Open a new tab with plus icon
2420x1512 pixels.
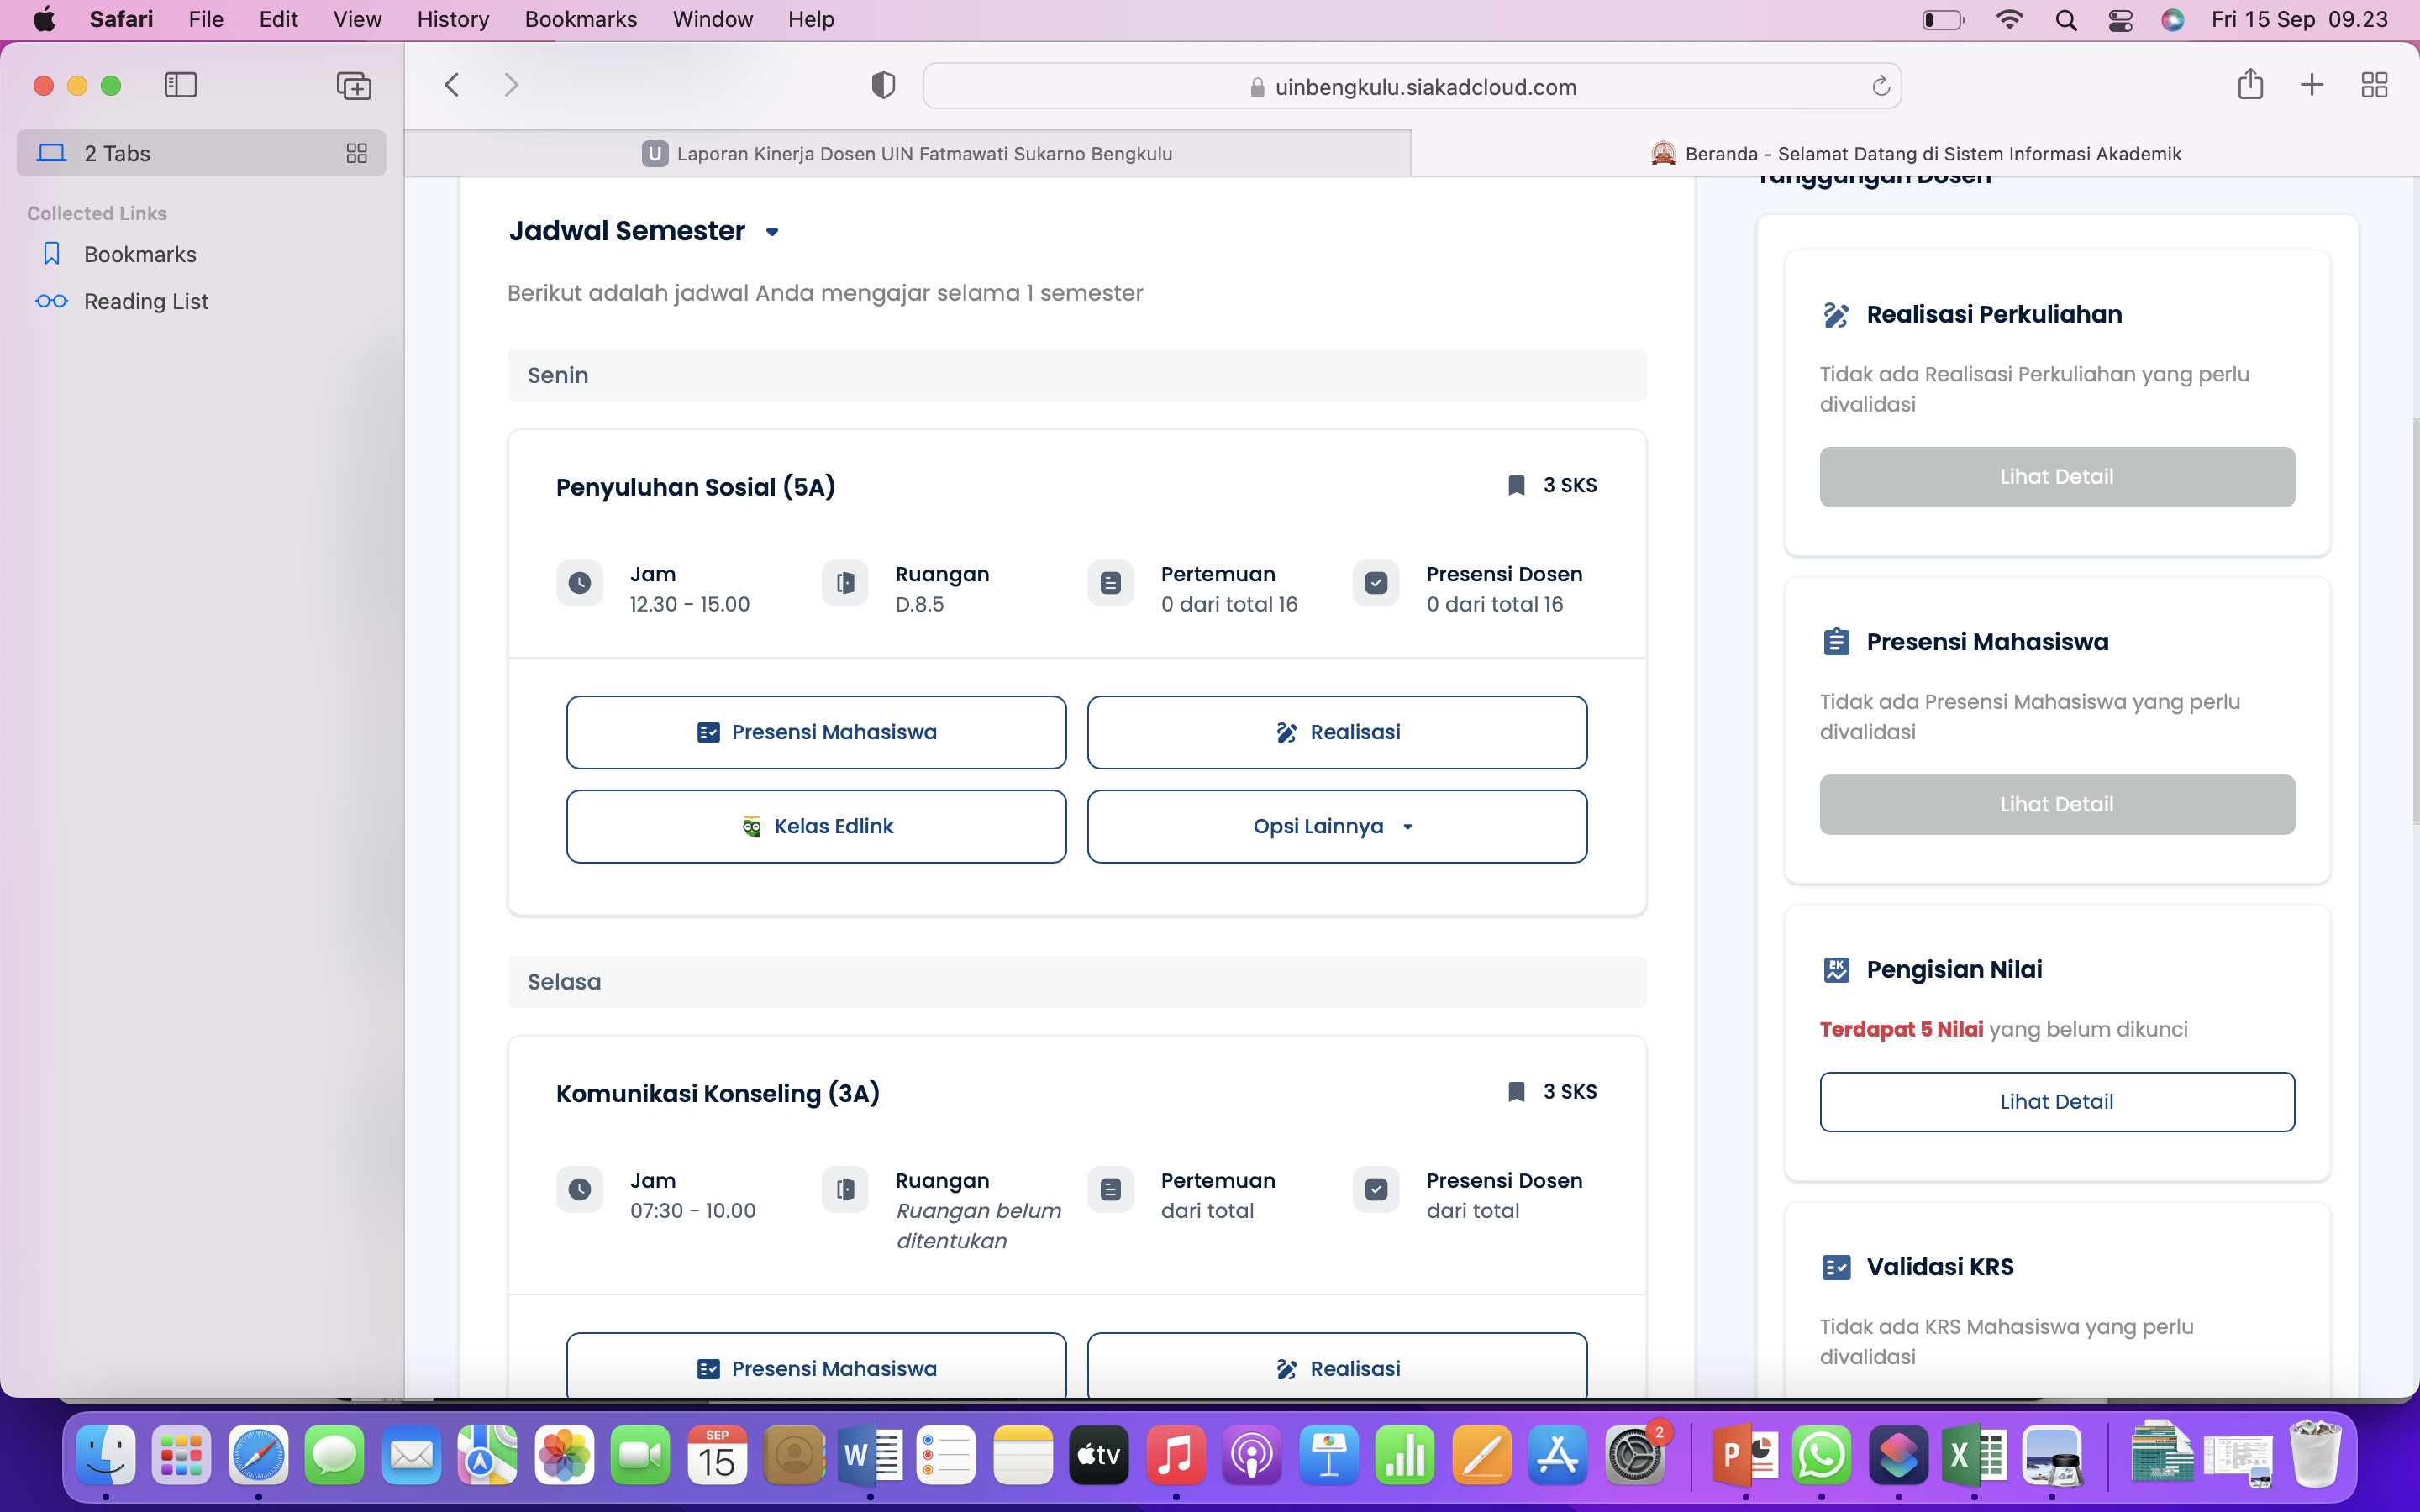tap(2311, 85)
